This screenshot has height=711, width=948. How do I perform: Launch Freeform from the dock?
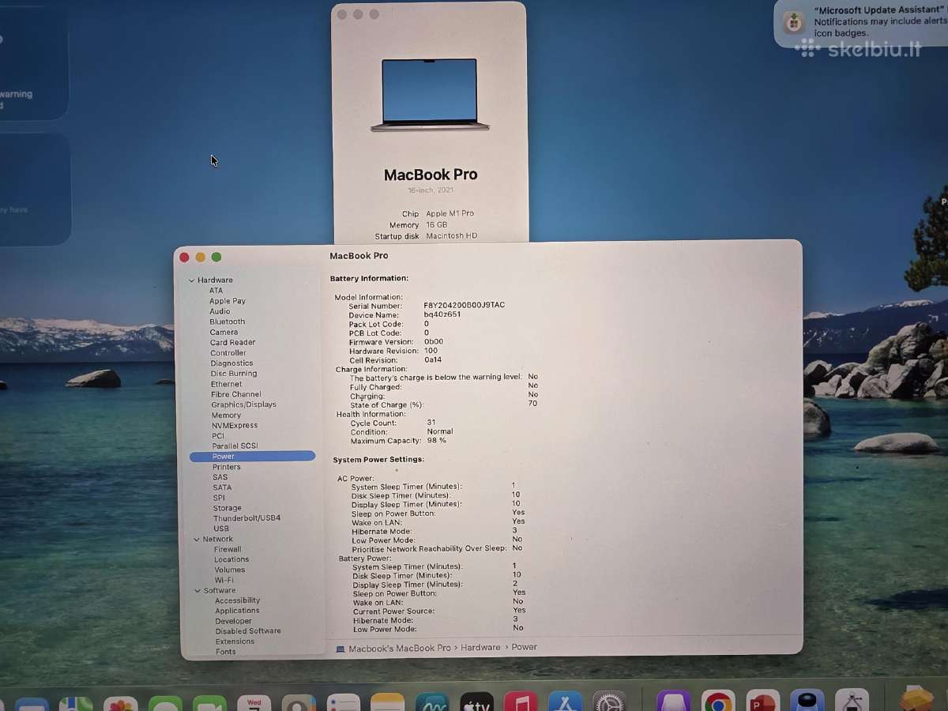[432, 702]
